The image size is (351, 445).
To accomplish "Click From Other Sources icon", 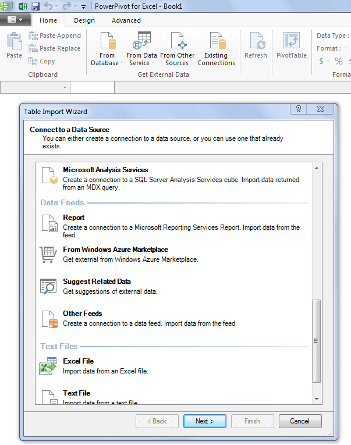I will (x=177, y=49).
